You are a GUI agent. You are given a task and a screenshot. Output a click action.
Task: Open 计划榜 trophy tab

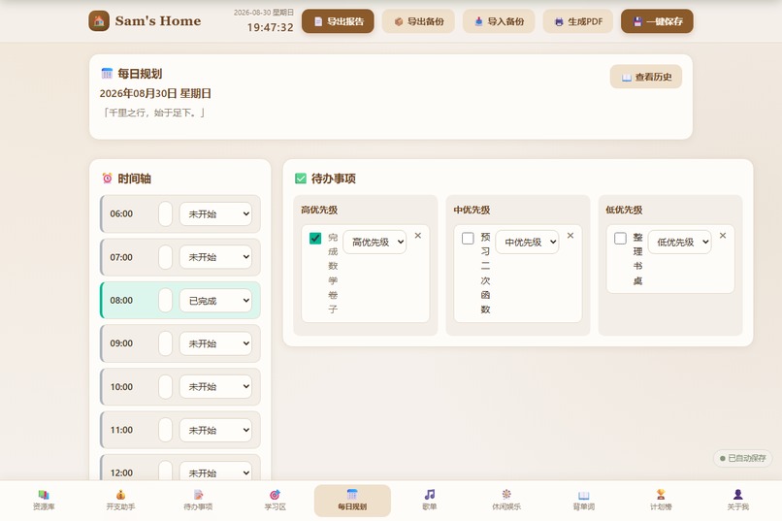(x=661, y=500)
